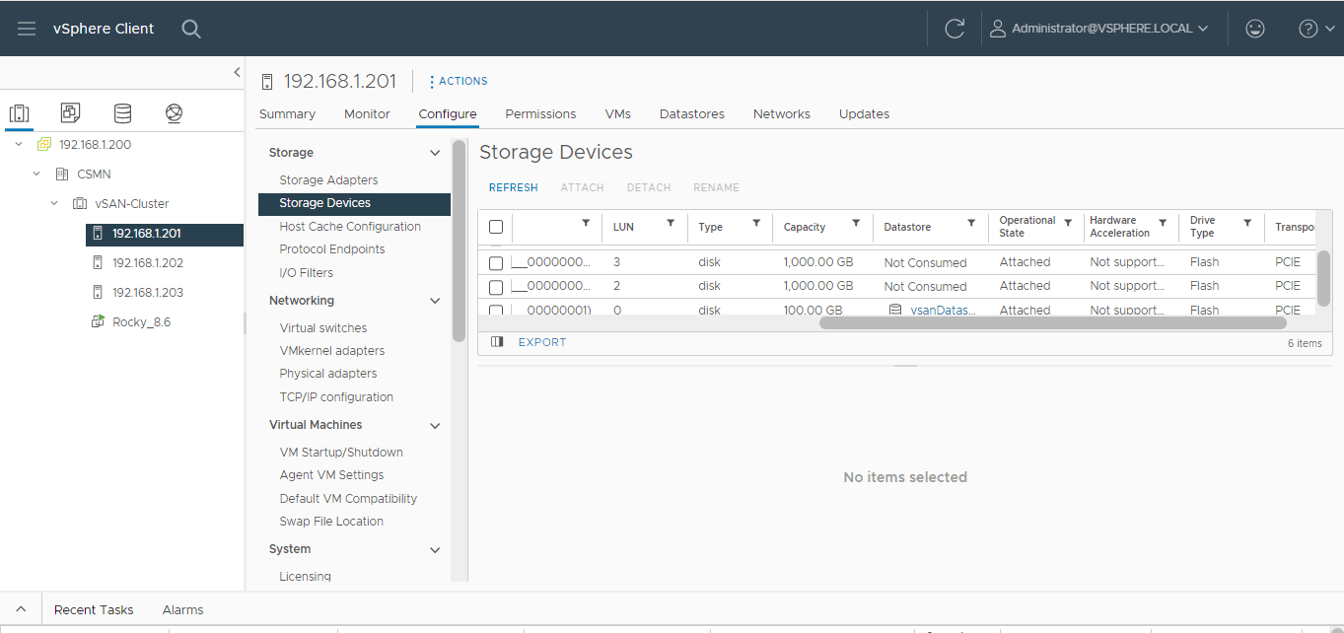This screenshot has width=1344, height=633.
Task: Check the select-all header checkbox
Action: coord(496,227)
